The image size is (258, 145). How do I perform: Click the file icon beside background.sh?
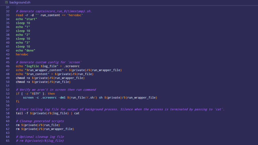7,2
